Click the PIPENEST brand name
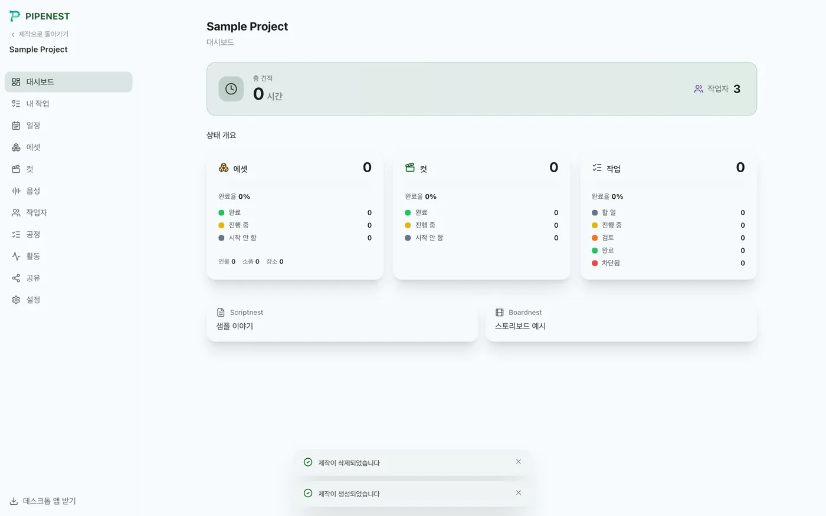Screen dimensions: 826x516 [47, 17]
